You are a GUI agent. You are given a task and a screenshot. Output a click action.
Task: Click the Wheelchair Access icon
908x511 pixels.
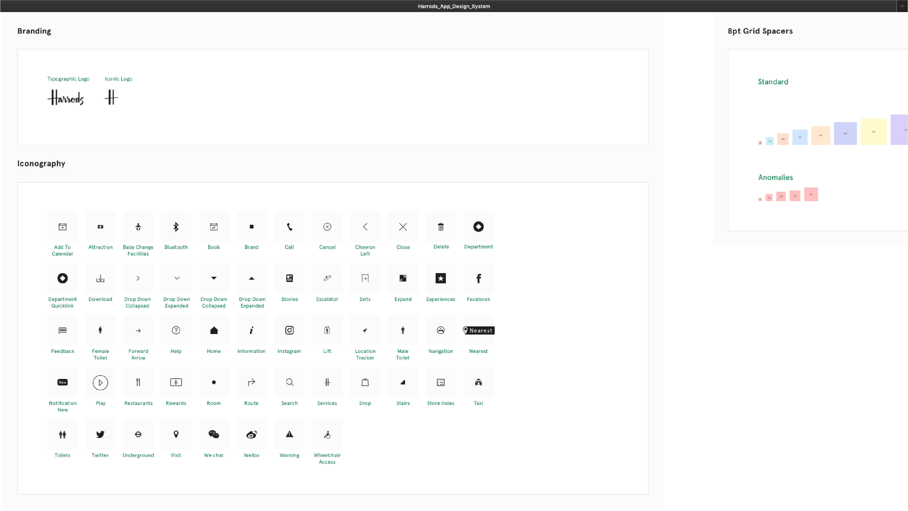[x=327, y=435]
